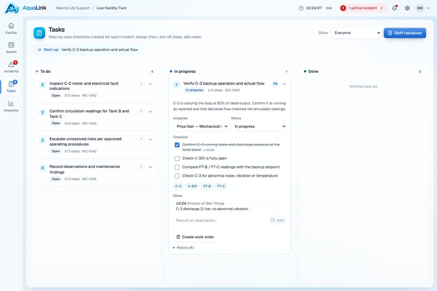
Task: Open the Facility sidebar section
Action: click(11, 29)
